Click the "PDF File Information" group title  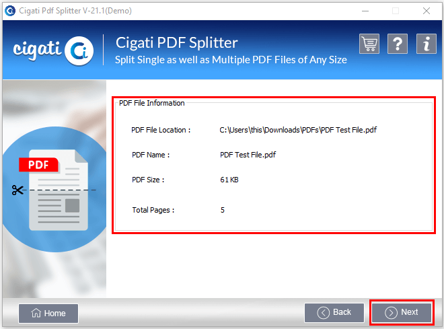click(x=152, y=103)
